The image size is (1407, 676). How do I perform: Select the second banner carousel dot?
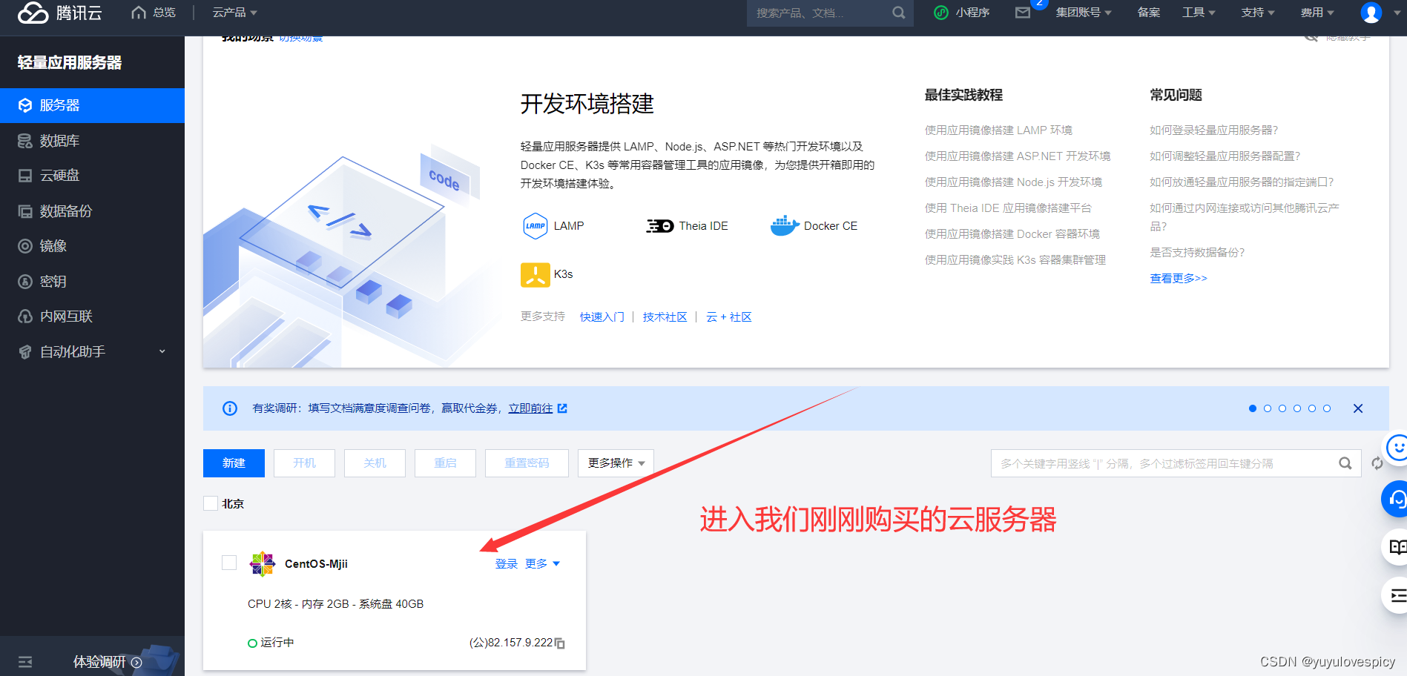click(x=1268, y=408)
